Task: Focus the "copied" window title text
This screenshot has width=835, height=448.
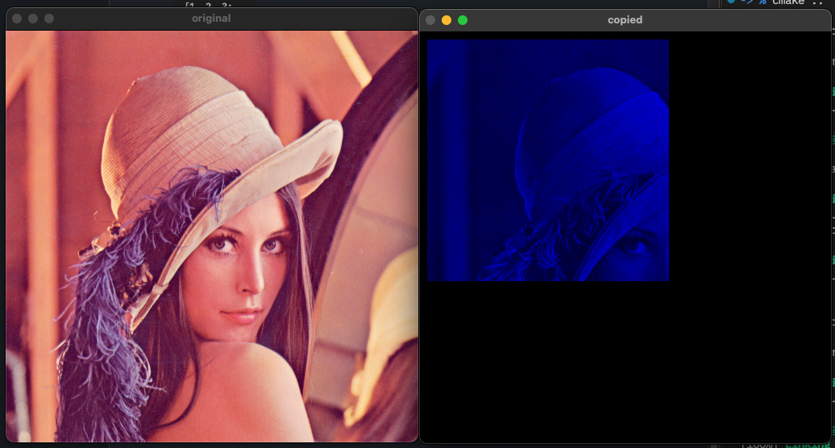Action: [x=625, y=20]
